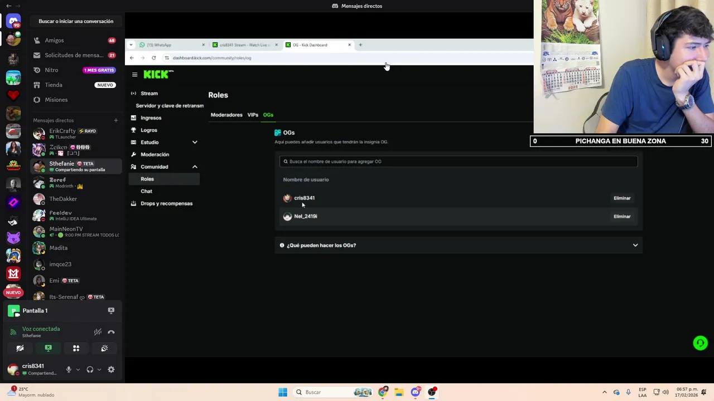Expand the Estudio section

(x=195, y=143)
